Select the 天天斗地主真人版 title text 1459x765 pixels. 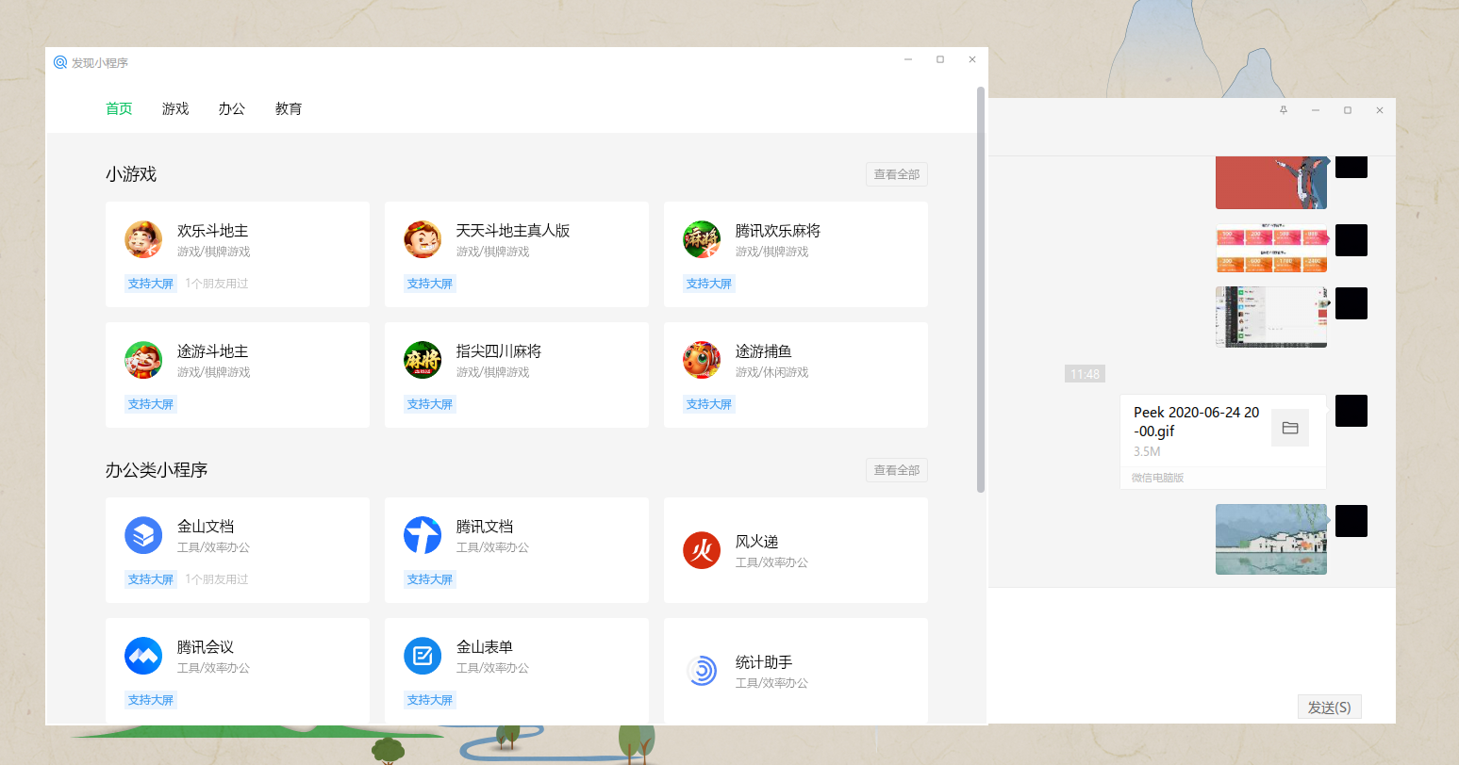tap(513, 231)
